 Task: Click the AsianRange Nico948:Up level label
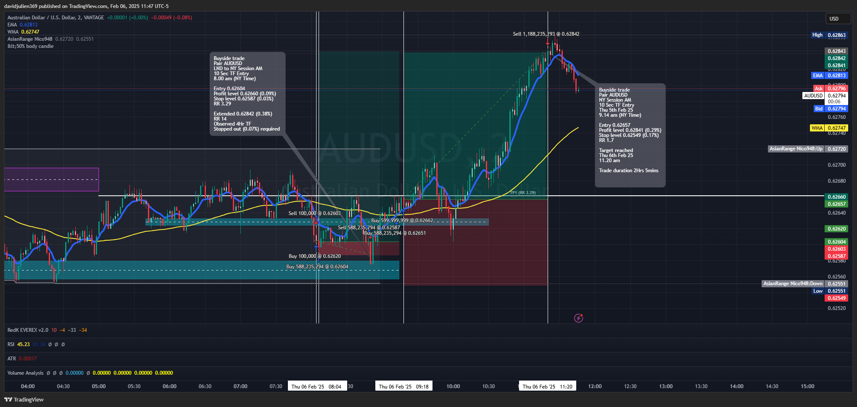point(808,149)
